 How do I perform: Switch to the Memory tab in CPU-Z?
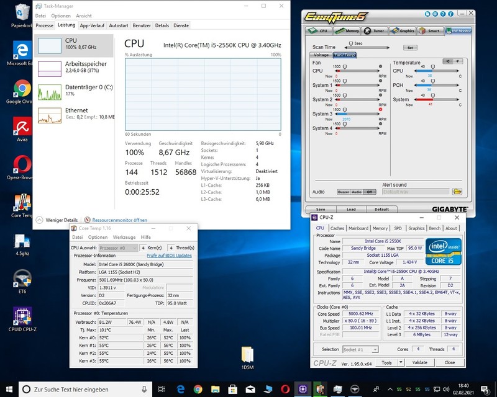[380, 228]
